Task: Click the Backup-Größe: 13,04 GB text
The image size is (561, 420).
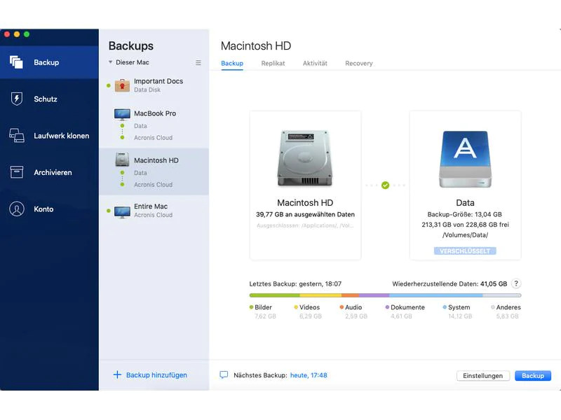Action: 465,214
